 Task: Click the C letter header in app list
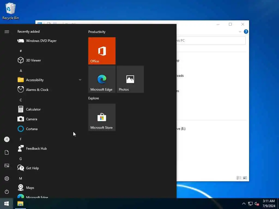pos(21,100)
